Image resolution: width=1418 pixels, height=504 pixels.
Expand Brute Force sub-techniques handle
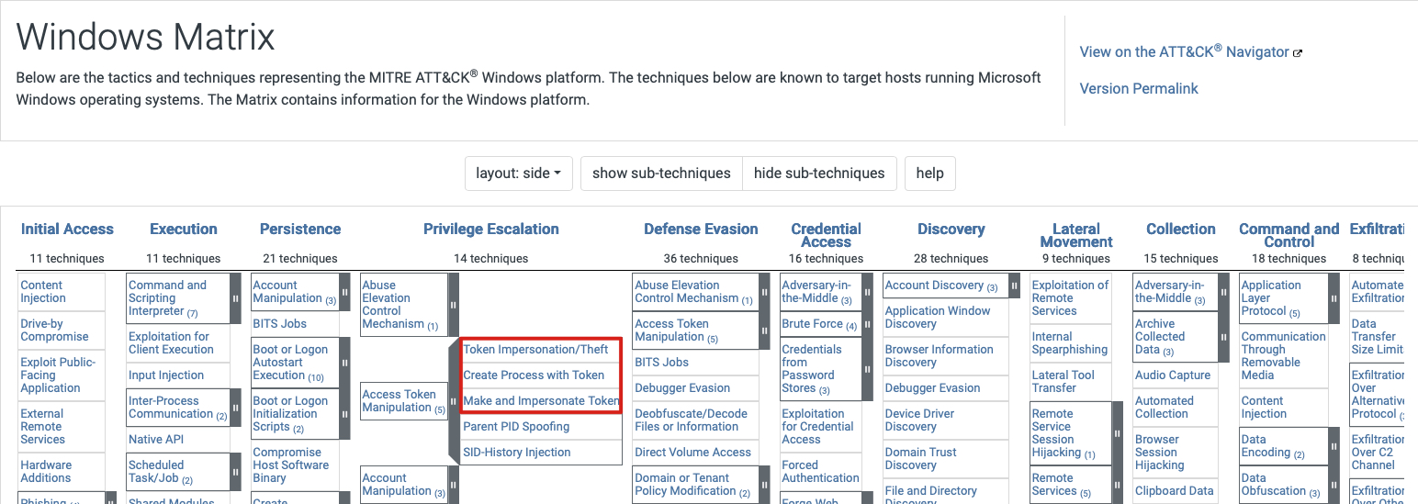coord(867,324)
